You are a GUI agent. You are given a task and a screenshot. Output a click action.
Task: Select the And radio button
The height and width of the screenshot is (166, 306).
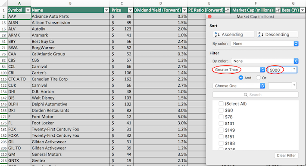click(241, 78)
